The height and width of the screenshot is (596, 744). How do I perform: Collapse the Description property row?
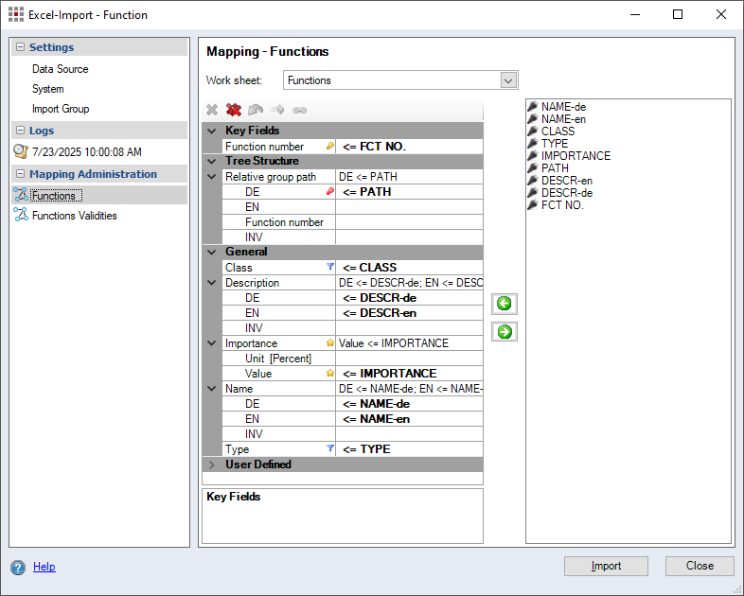click(211, 283)
